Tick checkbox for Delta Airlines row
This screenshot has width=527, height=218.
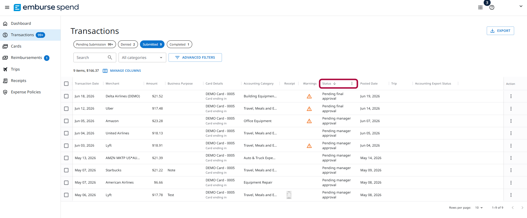coord(66,96)
